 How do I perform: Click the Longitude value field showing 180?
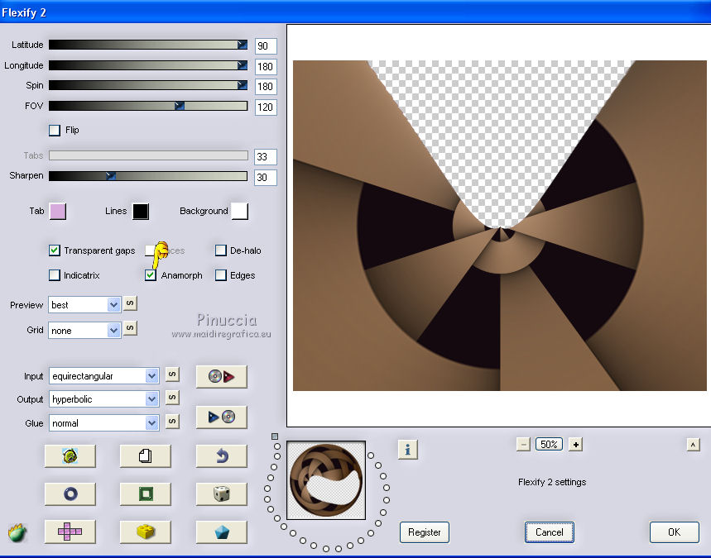pyautogui.click(x=266, y=67)
